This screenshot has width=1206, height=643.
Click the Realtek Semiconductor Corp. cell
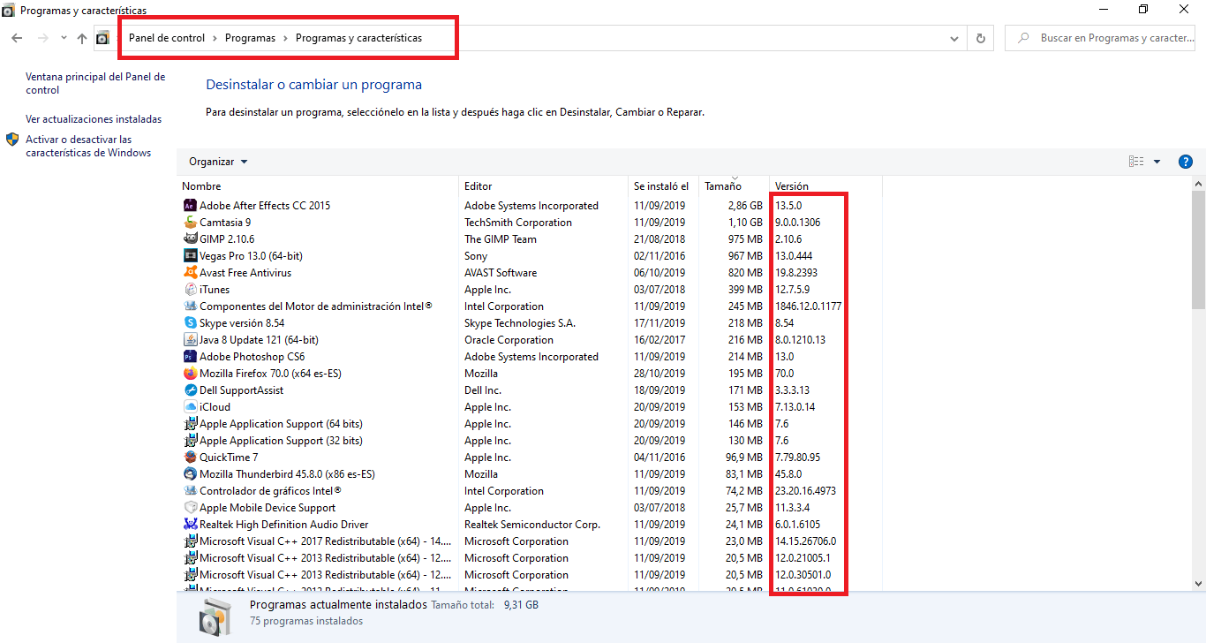[x=532, y=525]
